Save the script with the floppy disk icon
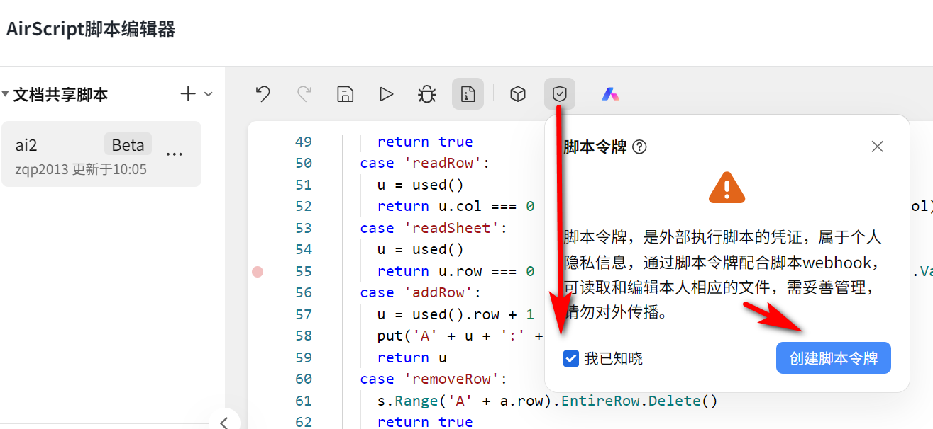This screenshot has width=933, height=429. [346, 94]
